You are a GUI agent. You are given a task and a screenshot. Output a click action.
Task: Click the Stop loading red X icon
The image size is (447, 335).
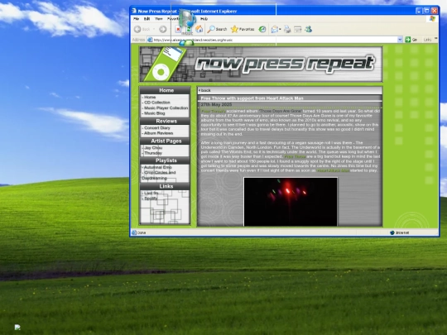pyautogui.click(x=178, y=29)
